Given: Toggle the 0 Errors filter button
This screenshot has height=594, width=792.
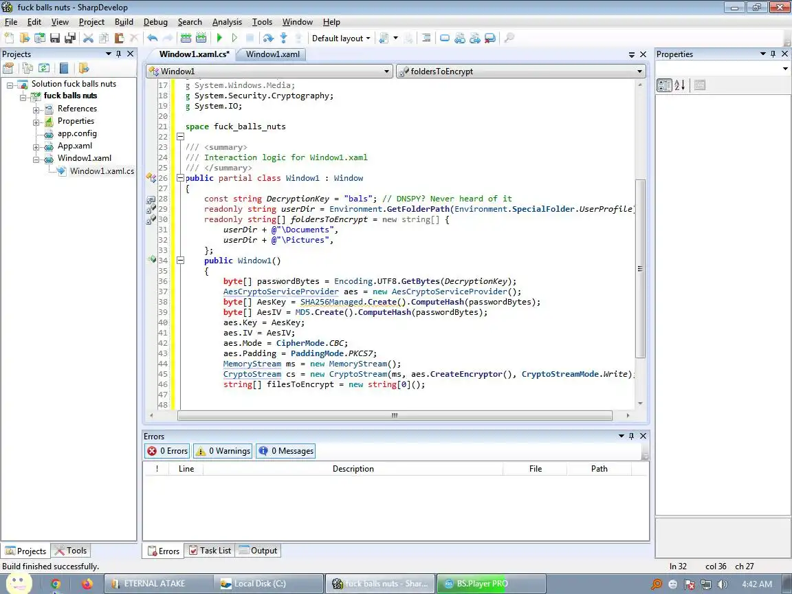Looking at the screenshot, I should click(x=167, y=450).
